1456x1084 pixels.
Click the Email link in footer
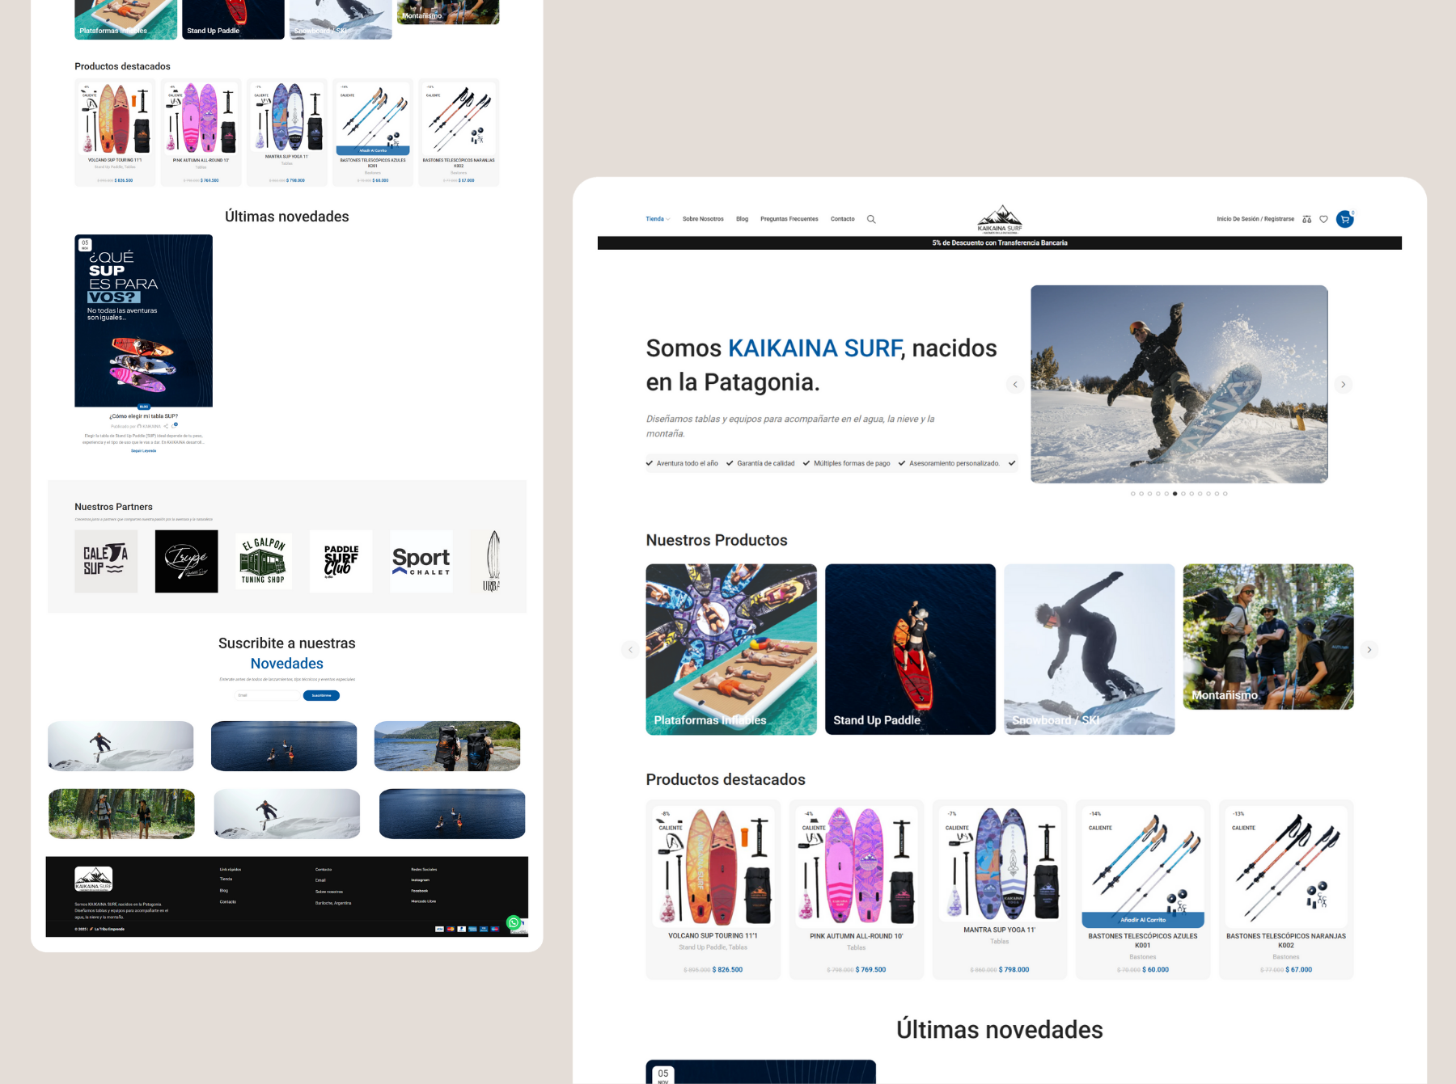[x=320, y=880]
